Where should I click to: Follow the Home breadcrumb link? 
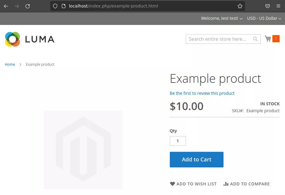(x=10, y=64)
